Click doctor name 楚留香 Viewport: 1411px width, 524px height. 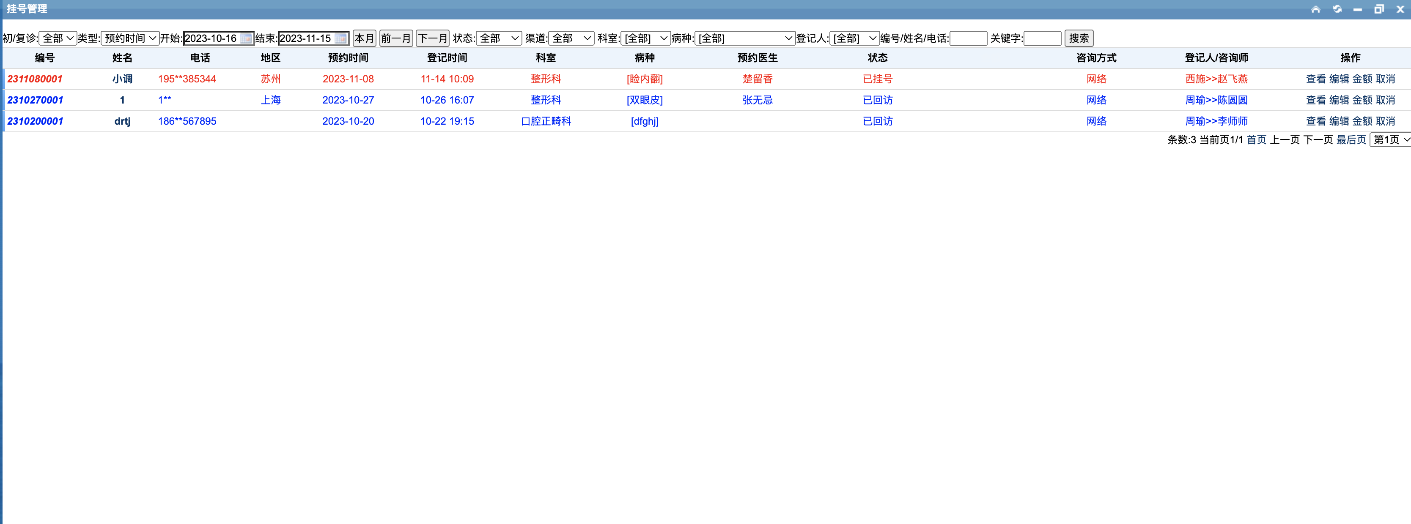(x=758, y=79)
